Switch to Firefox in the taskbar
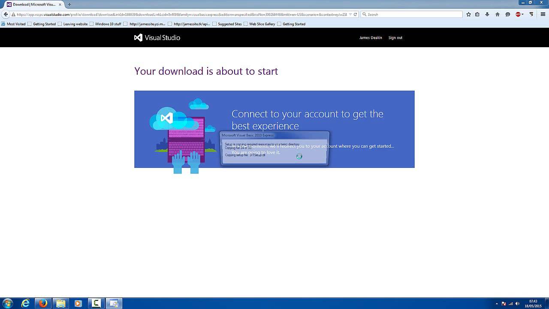The image size is (549, 309). coord(43,303)
